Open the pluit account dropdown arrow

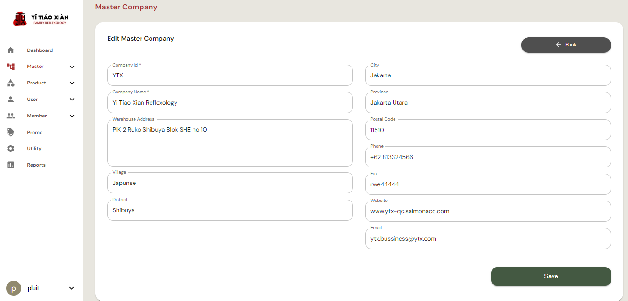tap(72, 288)
